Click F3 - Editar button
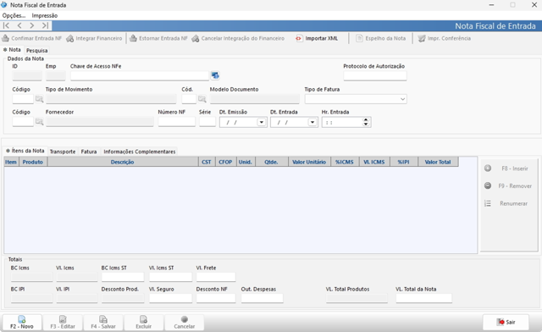The width and height of the screenshot is (542, 332). coord(63,323)
